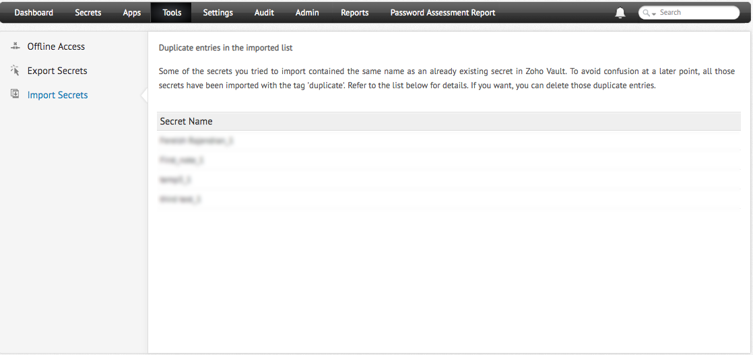Open the Audit tab

click(x=264, y=13)
